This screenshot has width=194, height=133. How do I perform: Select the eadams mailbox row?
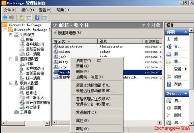click(x=107, y=52)
